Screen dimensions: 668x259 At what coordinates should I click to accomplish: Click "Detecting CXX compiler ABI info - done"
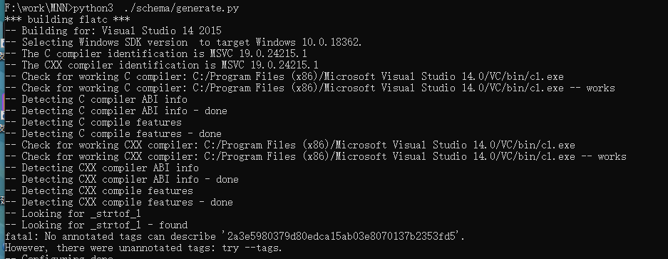tap(121, 179)
